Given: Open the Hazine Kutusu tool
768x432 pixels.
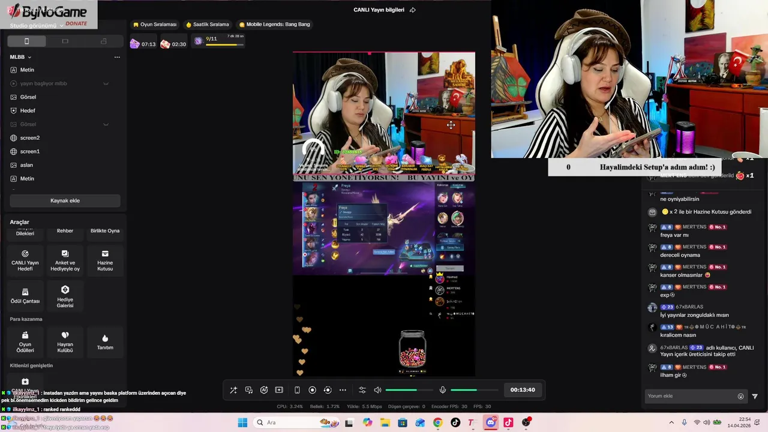Looking at the screenshot, I should click(105, 260).
